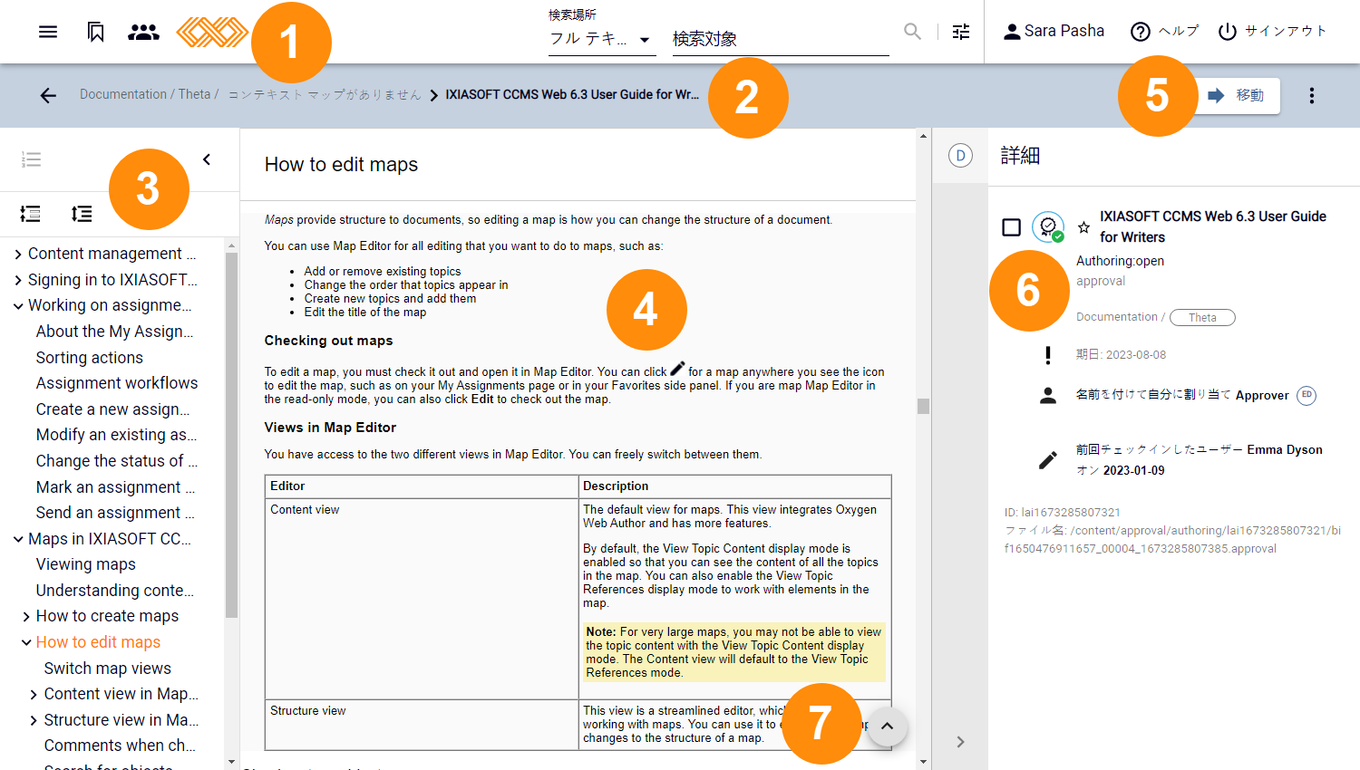Click the last check-in pencil icon

tap(1048, 460)
